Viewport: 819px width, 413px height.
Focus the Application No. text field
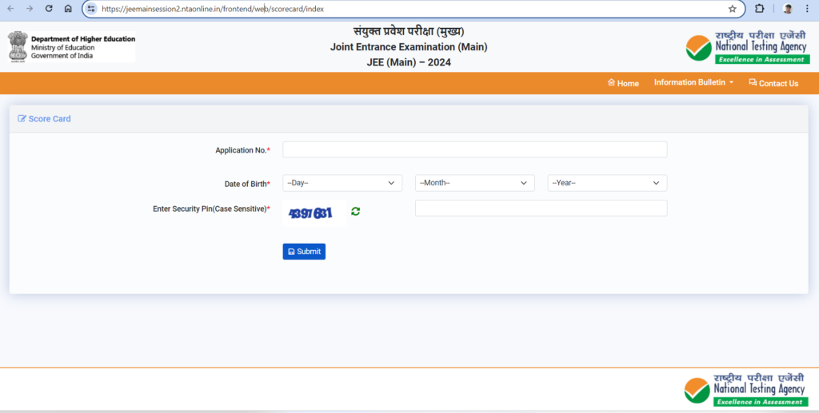tap(474, 149)
